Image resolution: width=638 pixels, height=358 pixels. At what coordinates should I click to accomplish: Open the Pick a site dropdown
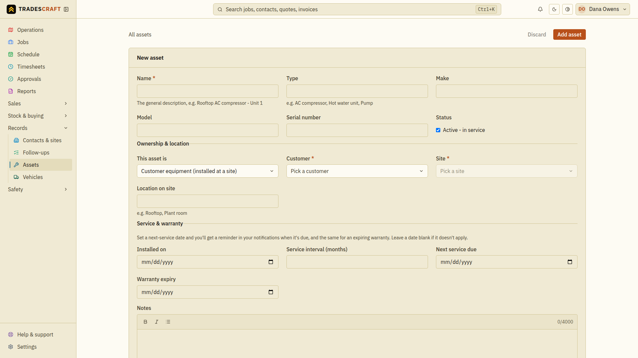pyautogui.click(x=507, y=171)
